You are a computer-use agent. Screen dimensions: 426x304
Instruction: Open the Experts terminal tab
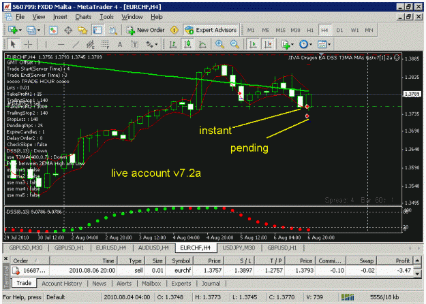tap(181, 284)
